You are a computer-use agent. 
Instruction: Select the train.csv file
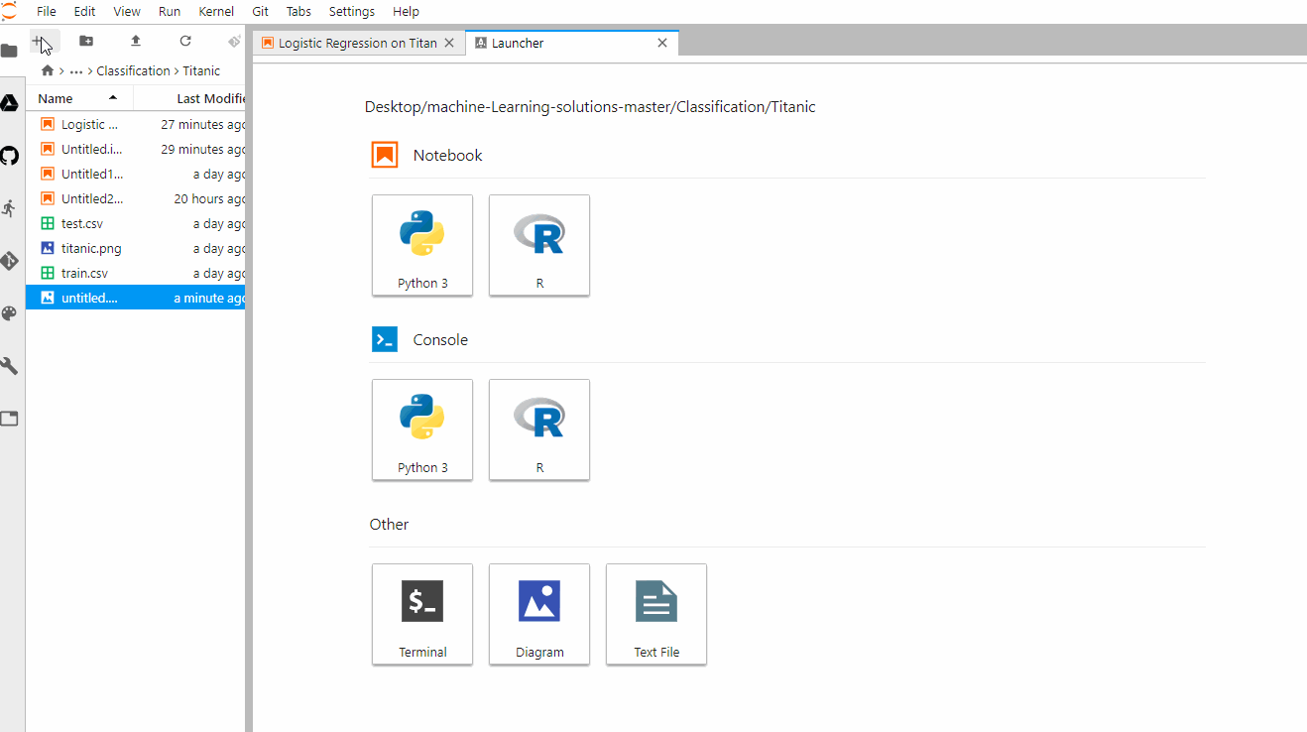(x=136, y=273)
